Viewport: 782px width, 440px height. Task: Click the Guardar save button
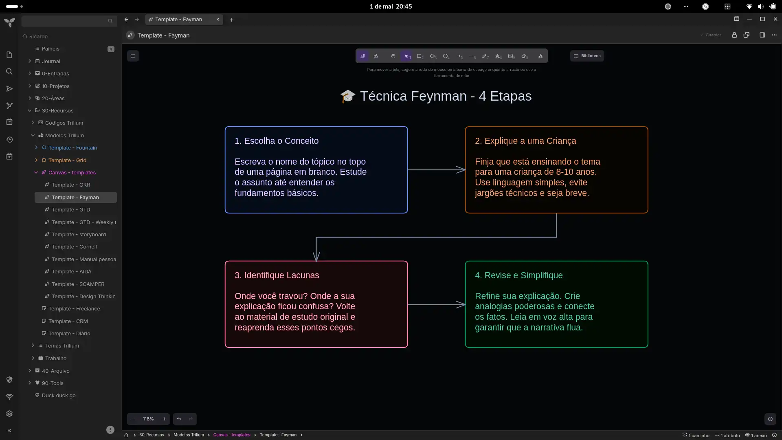pos(711,35)
